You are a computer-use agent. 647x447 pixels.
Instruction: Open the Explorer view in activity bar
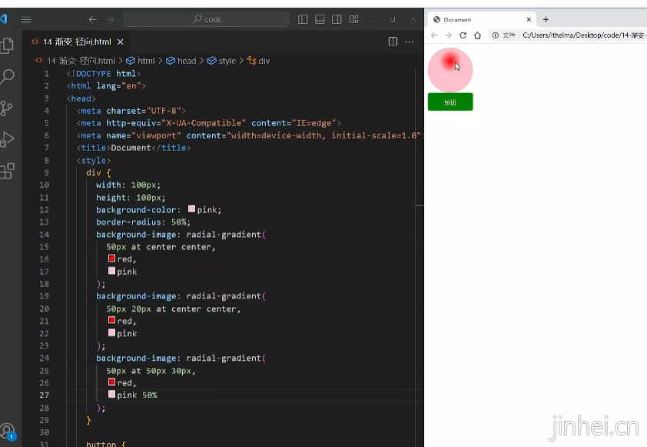click(7, 45)
